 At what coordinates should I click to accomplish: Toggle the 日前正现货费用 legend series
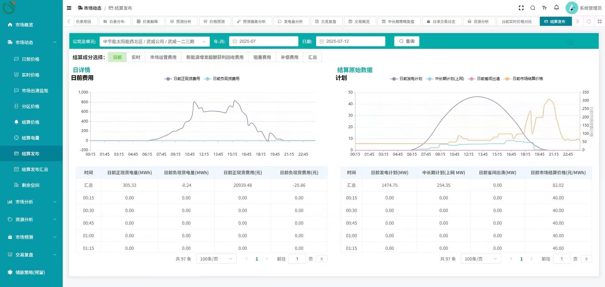click(182, 79)
